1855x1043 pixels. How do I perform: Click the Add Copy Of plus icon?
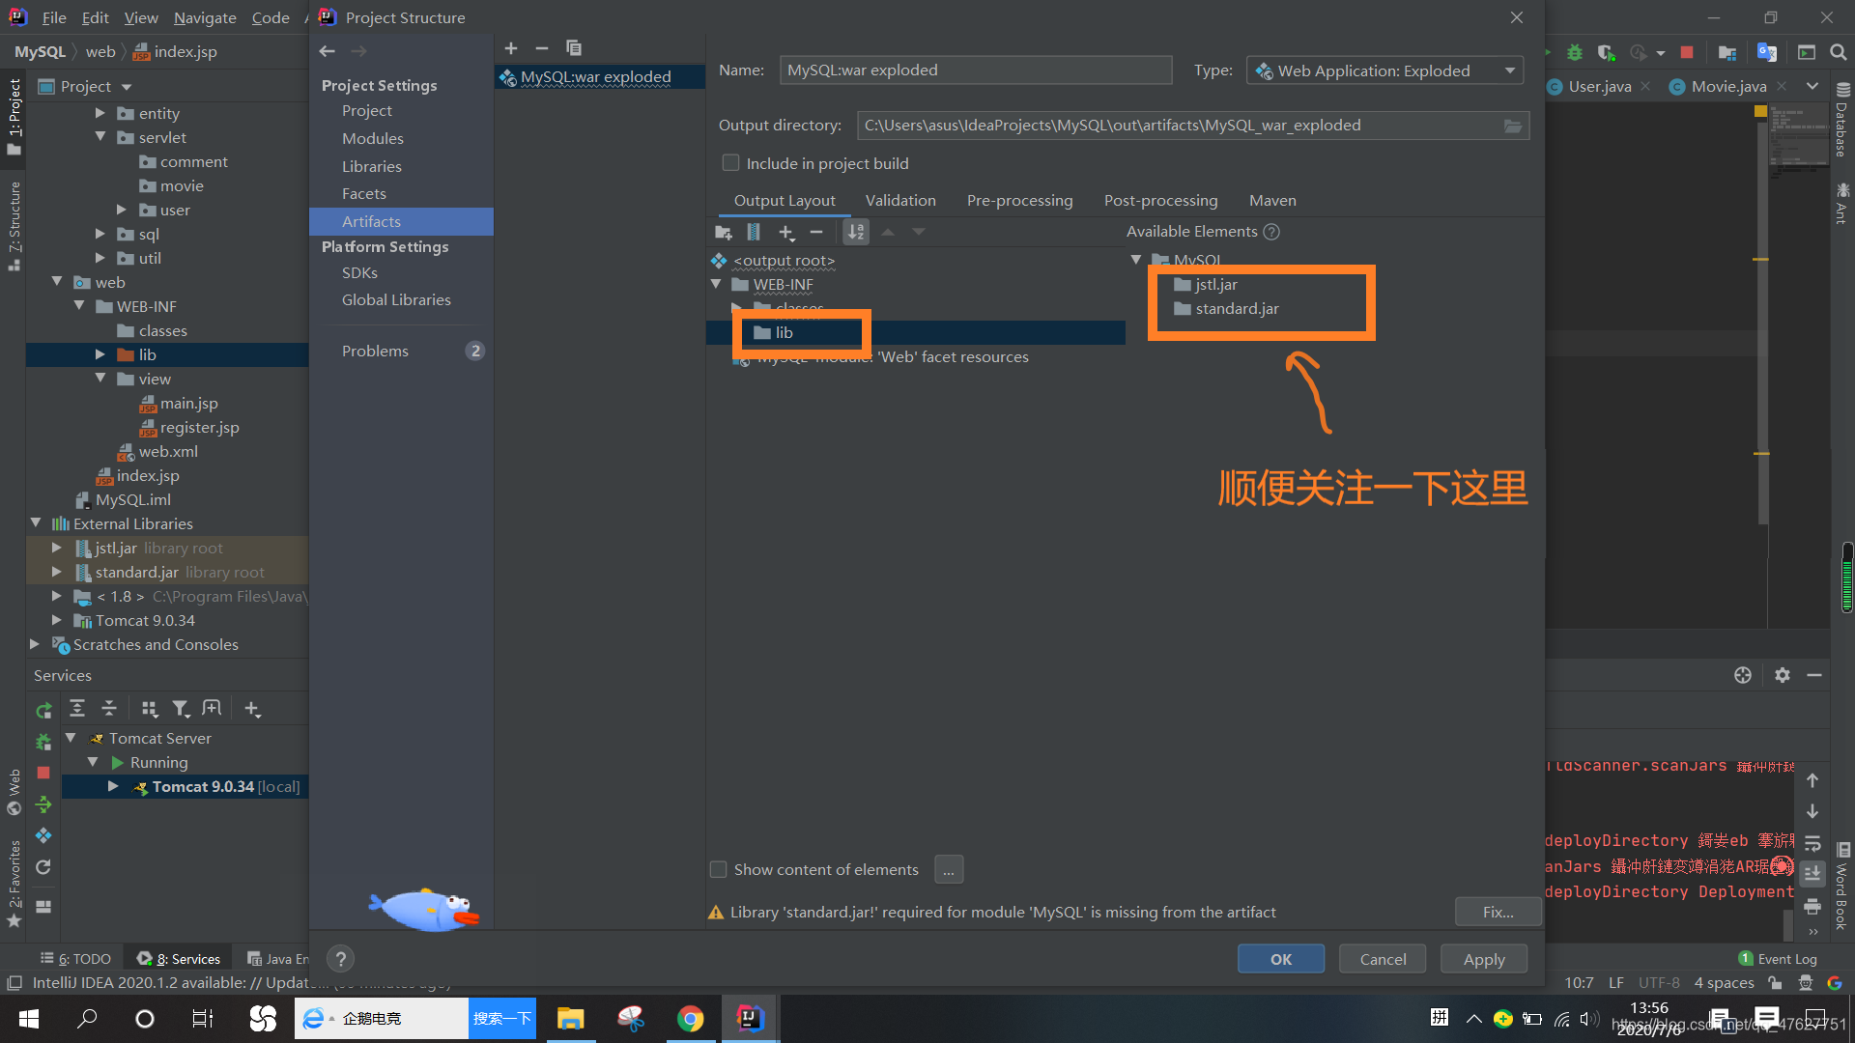coord(786,232)
